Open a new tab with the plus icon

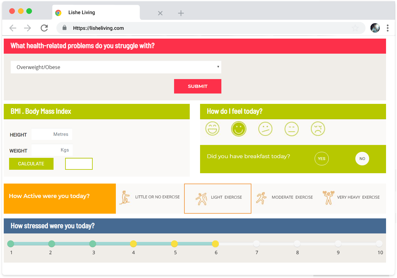pos(181,13)
